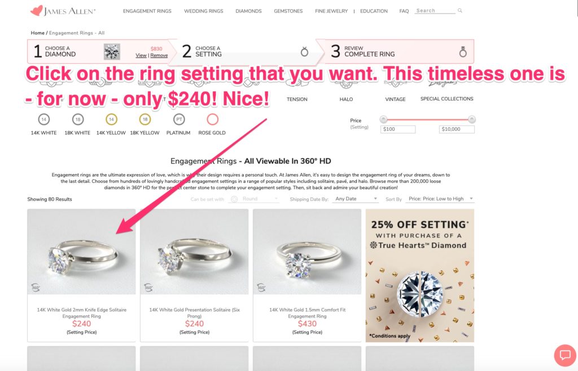Click the 360° icon on Knife Edge ring

click(x=36, y=287)
